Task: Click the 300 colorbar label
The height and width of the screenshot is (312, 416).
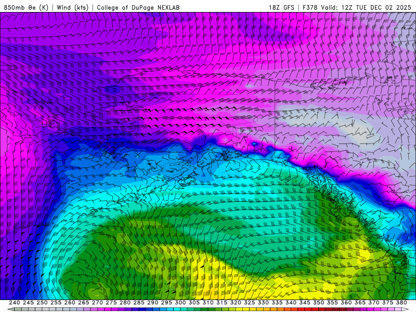Action: 180,303
